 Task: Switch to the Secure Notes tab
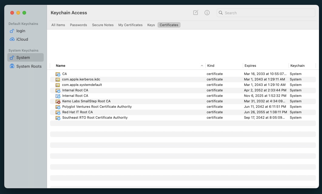(103, 25)
